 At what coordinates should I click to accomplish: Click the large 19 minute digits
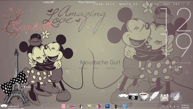coord(176,45)
